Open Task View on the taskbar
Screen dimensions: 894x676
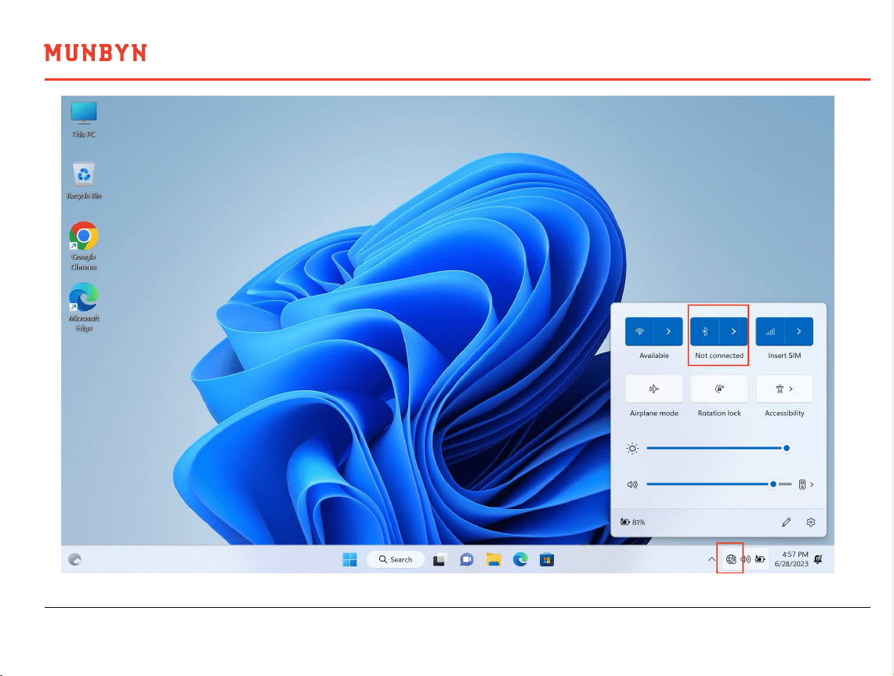click(439, 560)
